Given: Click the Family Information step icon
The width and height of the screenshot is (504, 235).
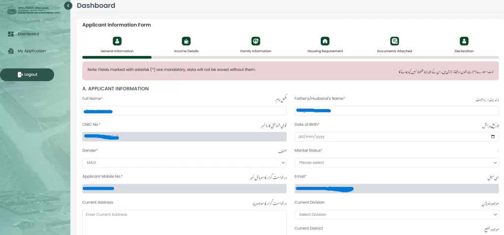Looking at the screenshot, I should 255,41.
